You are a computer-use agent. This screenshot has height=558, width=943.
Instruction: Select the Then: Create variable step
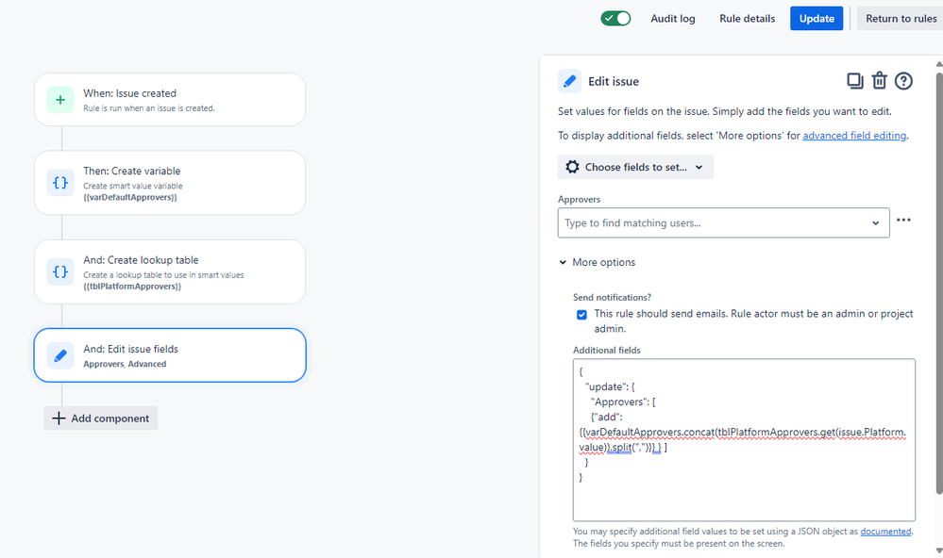(x=170, y=183)
